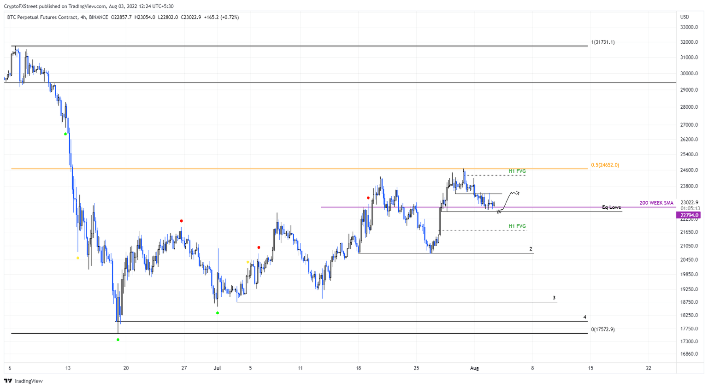
Task: Click the 0(17572.9) level label near the bottom
Action: (x=603, y=329)
